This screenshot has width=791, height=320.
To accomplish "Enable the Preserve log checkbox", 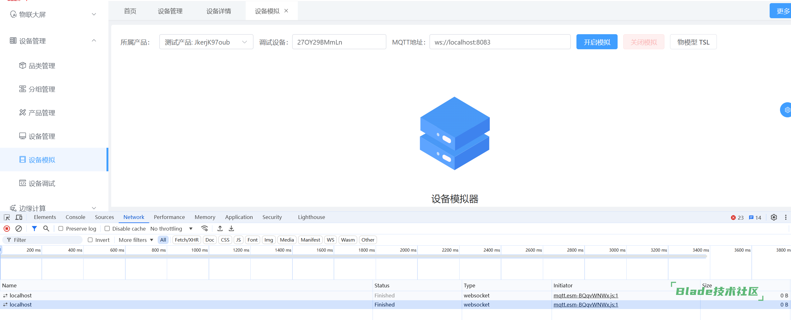I will 61,228.
